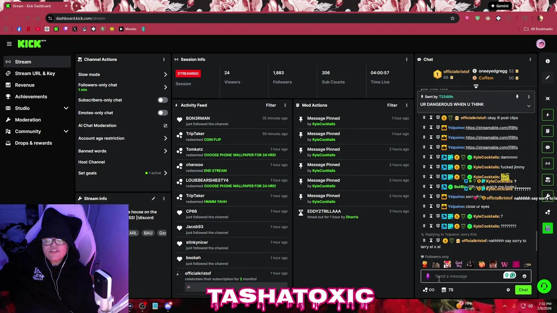
Task: Open chat settings gear icon
Action: 508,290
